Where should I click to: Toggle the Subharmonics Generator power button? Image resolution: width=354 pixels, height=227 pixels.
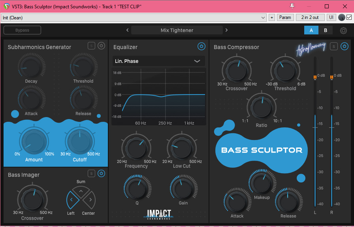click(102, 46)
